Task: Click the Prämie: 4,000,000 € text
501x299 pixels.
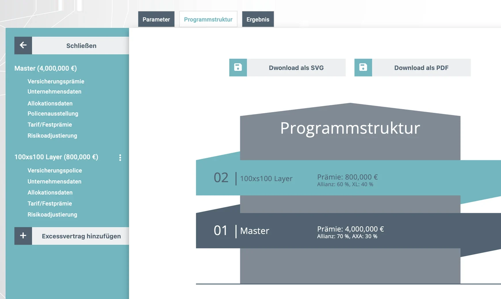Action: point(350,229)
